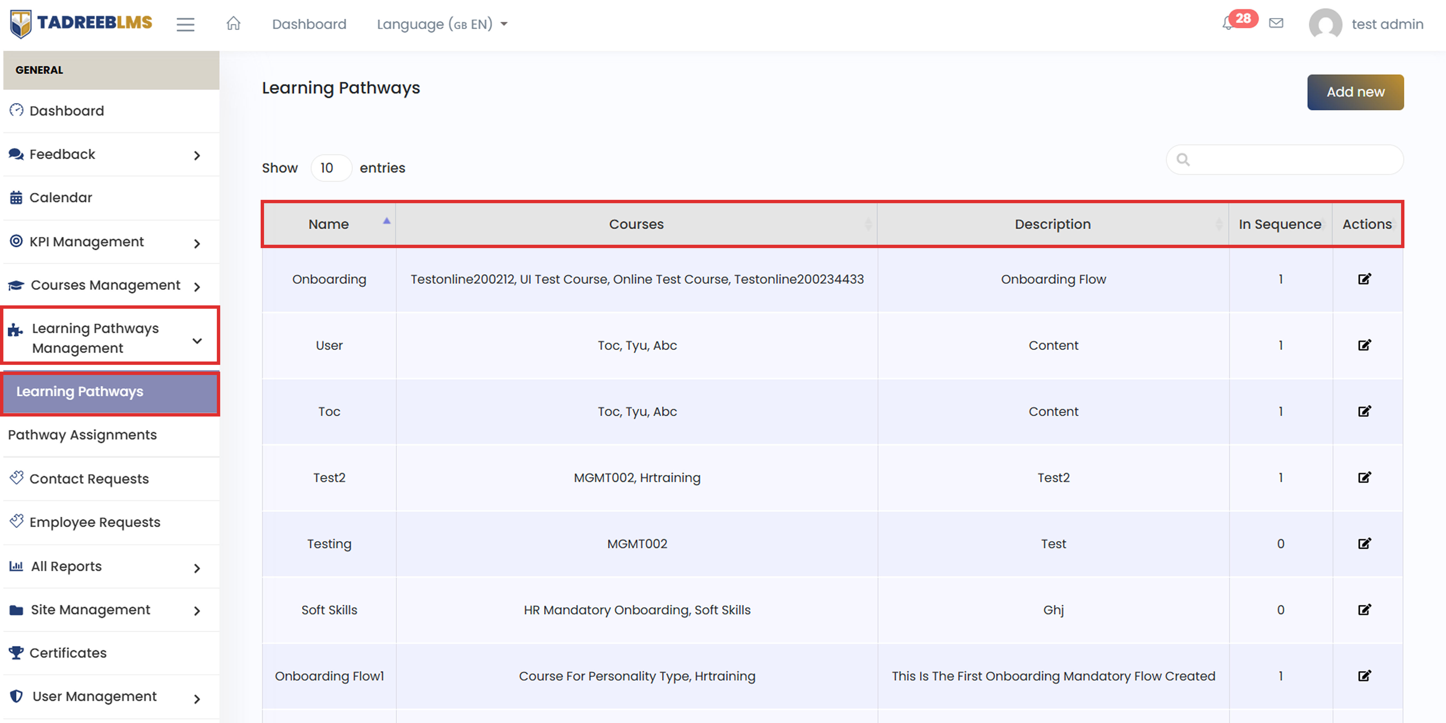This screenshot has width=1446, height=723.
Task: Click the Actions column header
Action: 1367,224
